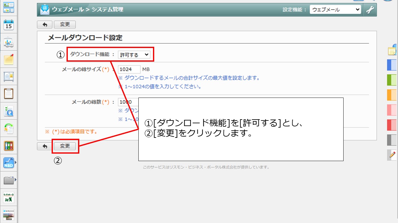Click the top back arrow button
398x223 pixels.
(x=44, y=25)
